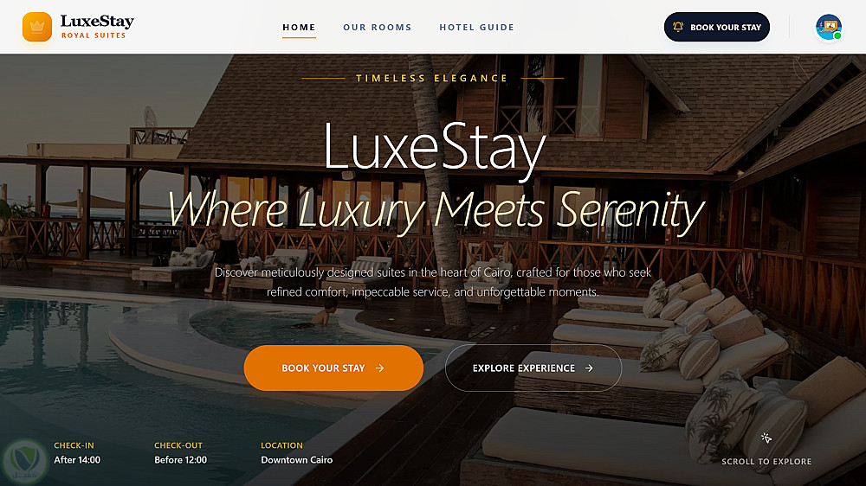Click the Downtown Cairo location info
Image resolution: width=866 pixels, height=486 pixels.
click(x=296, y=453)
